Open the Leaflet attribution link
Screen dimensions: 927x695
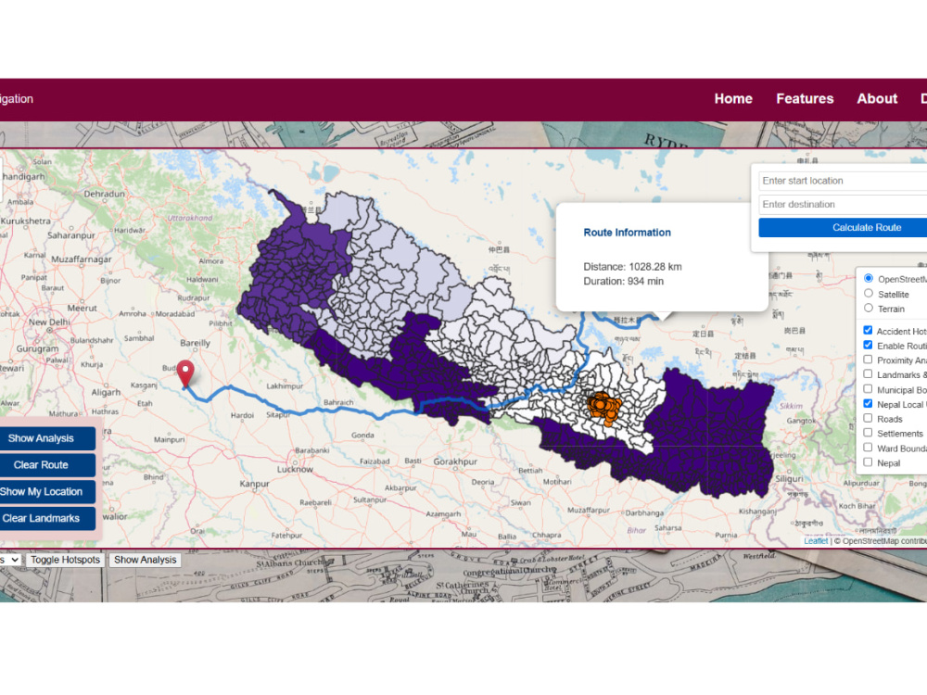[x=815, y=541]
